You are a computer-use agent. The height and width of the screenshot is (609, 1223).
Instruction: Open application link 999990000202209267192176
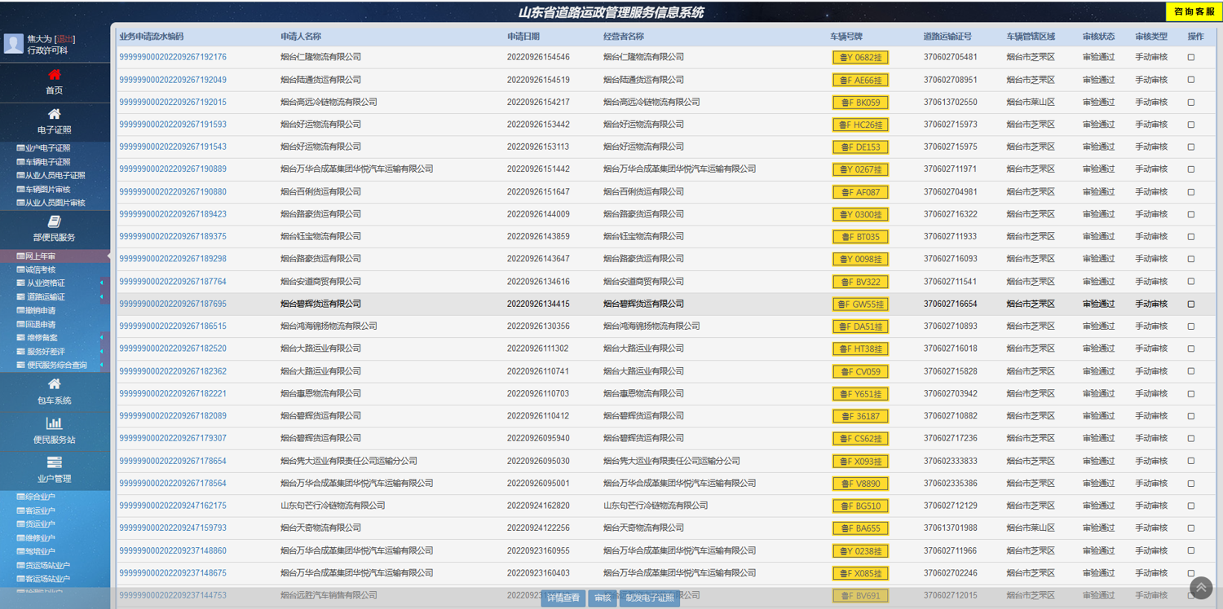(173, 57)
